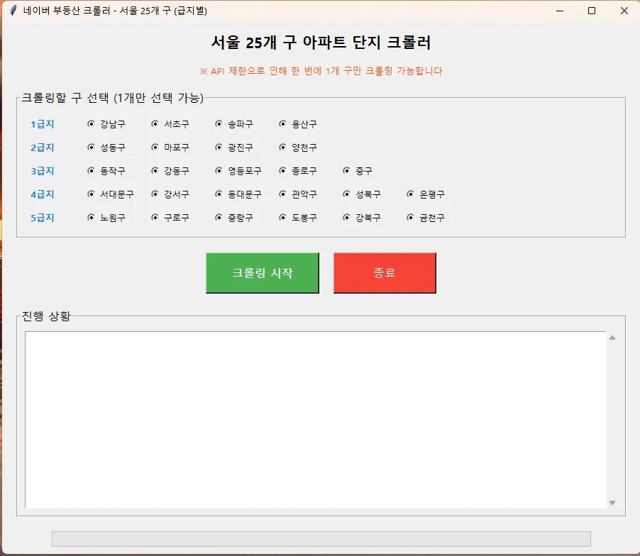Click the red 종료 button

tap(385, 272)
